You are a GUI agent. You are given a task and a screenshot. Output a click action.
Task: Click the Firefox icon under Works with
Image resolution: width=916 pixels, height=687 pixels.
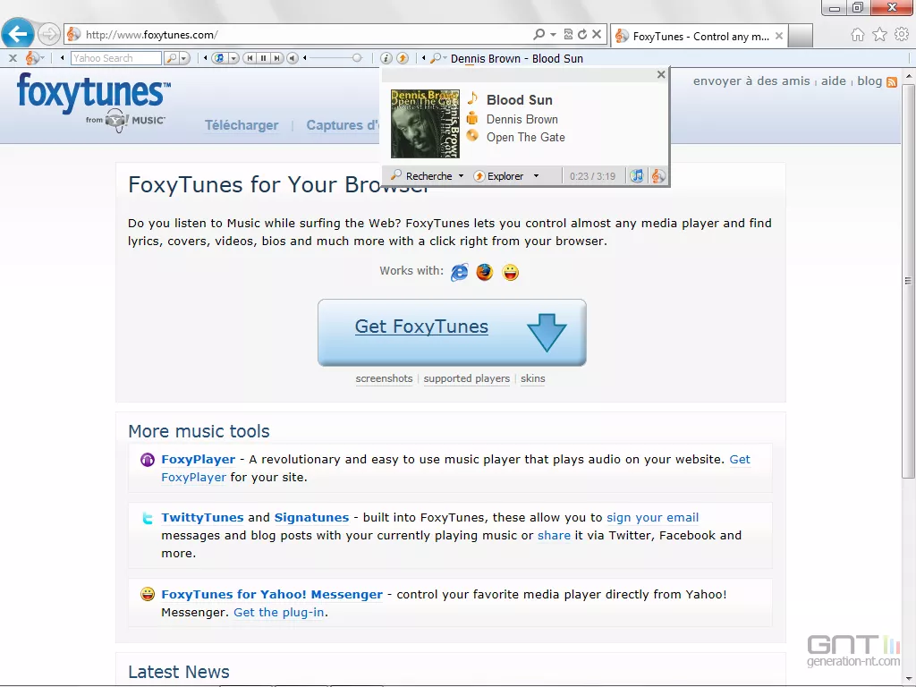pyautogui.click(x=485, y=272)
